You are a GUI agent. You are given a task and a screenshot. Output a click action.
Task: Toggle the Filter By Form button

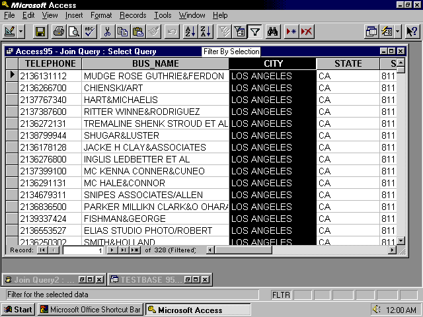click(240, 31)
